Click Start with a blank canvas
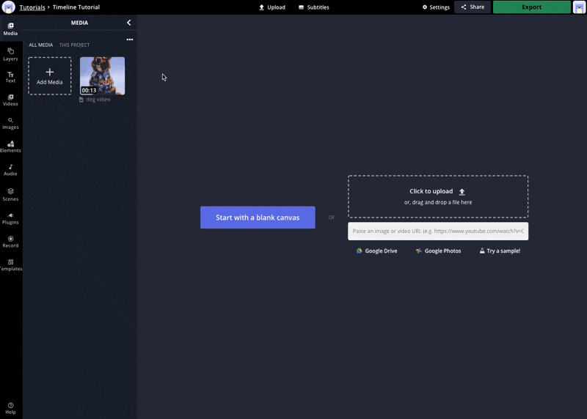Viewport: 587px width, 419px height. (x=258, y=218)
